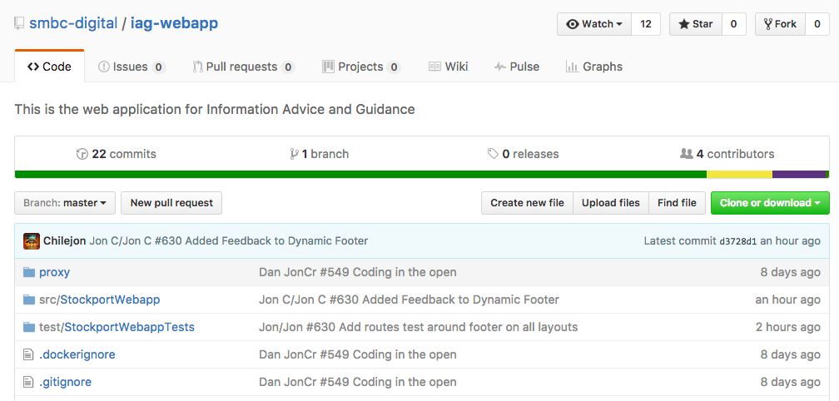
Task: Open the src/StockportWebapp folder link
Action: click(x=100, y=300)
